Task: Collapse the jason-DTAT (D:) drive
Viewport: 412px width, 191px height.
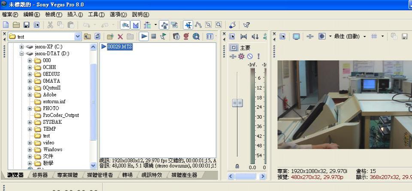Action: pos(22,54)
